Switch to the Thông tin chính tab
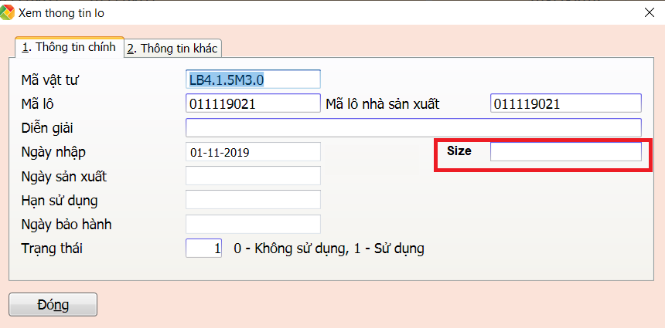The height and width of the screenshot is (328, 665). pyautogui.click(x=70, y=47)
